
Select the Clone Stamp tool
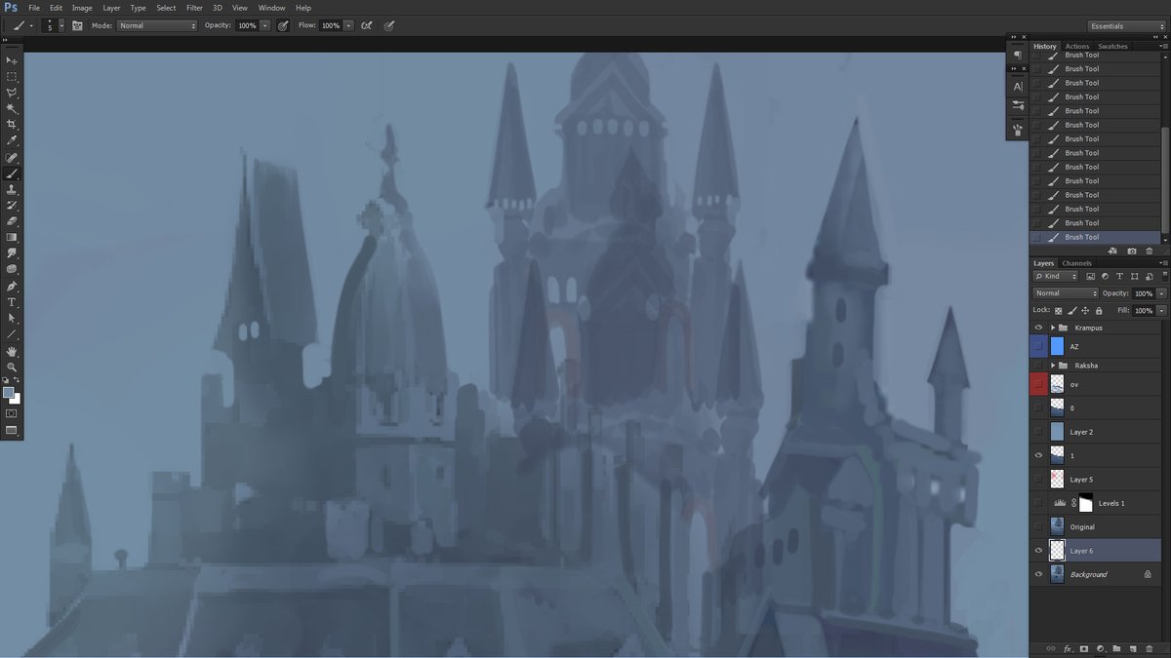pyautogui.click(x=12, y=189)
